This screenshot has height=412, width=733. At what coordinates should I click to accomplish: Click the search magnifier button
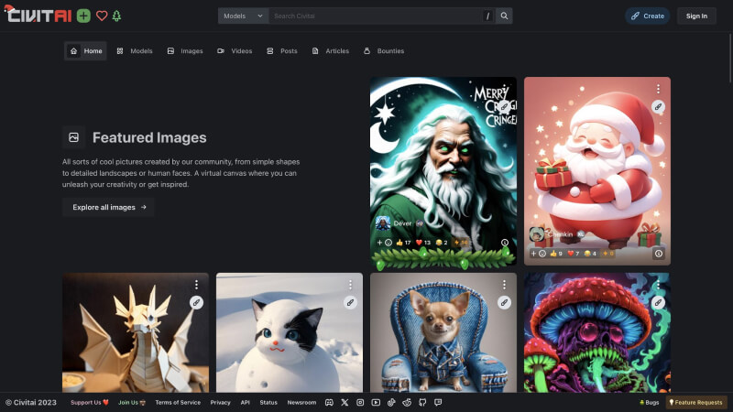coord(504,16)
